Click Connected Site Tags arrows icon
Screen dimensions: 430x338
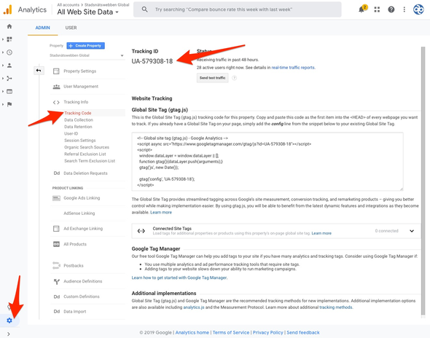pyautogui.click(x=141, y=231)
